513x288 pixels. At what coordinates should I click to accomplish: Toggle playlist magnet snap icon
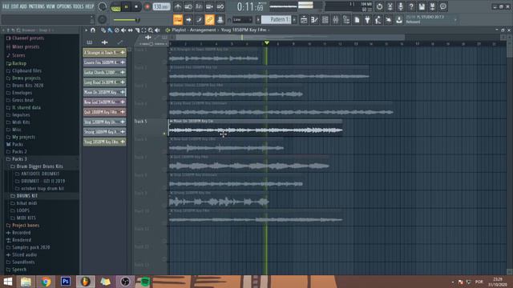[93, 30]
